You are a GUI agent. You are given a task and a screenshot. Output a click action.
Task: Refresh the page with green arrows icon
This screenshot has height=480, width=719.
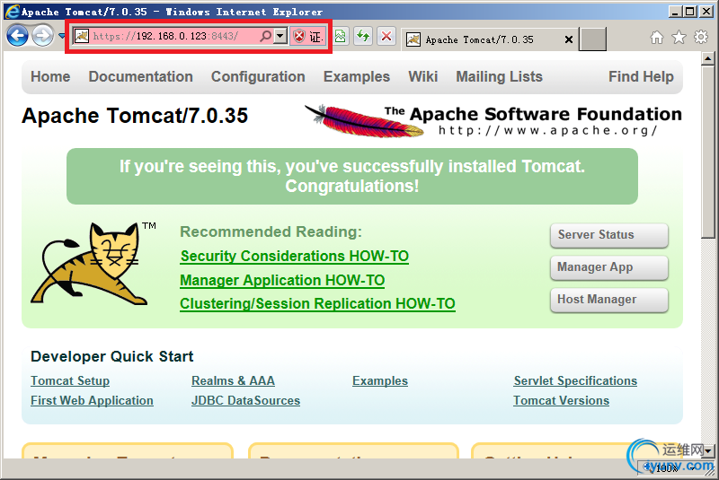click(x=363, y=36)
